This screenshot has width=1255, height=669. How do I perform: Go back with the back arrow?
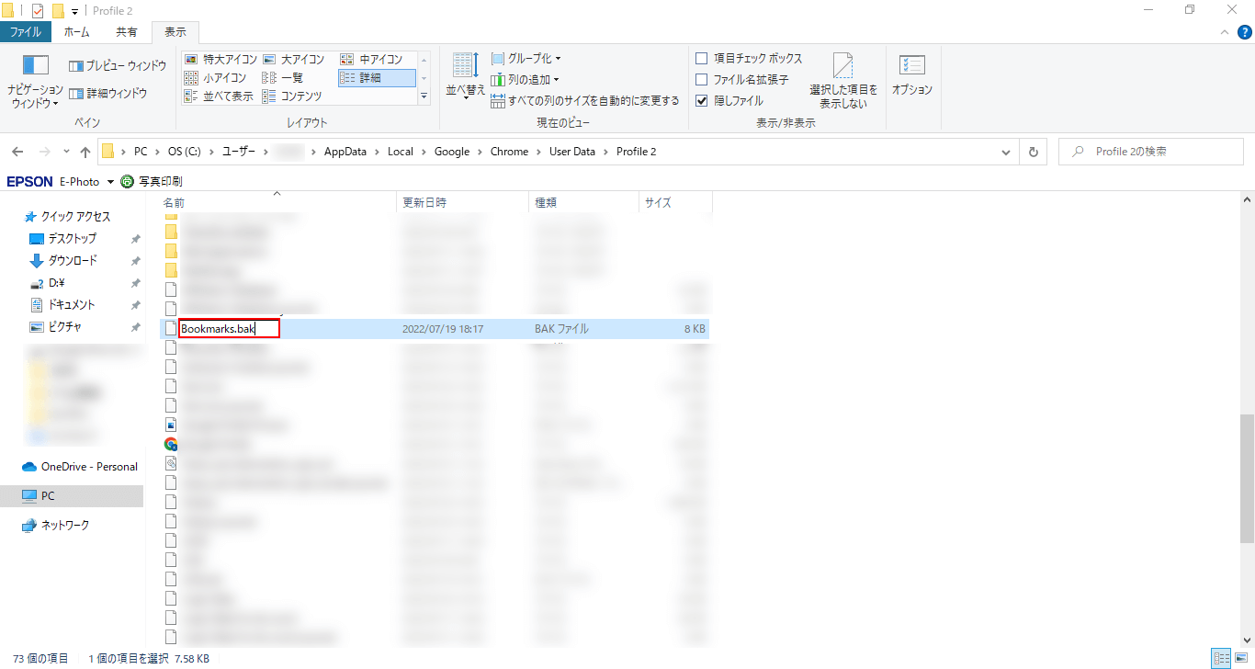(x=19, y=152)
